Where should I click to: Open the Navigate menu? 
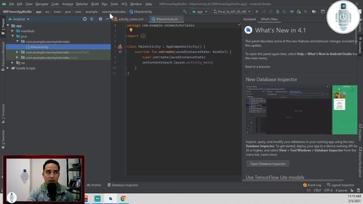click(x=41, y=4)
